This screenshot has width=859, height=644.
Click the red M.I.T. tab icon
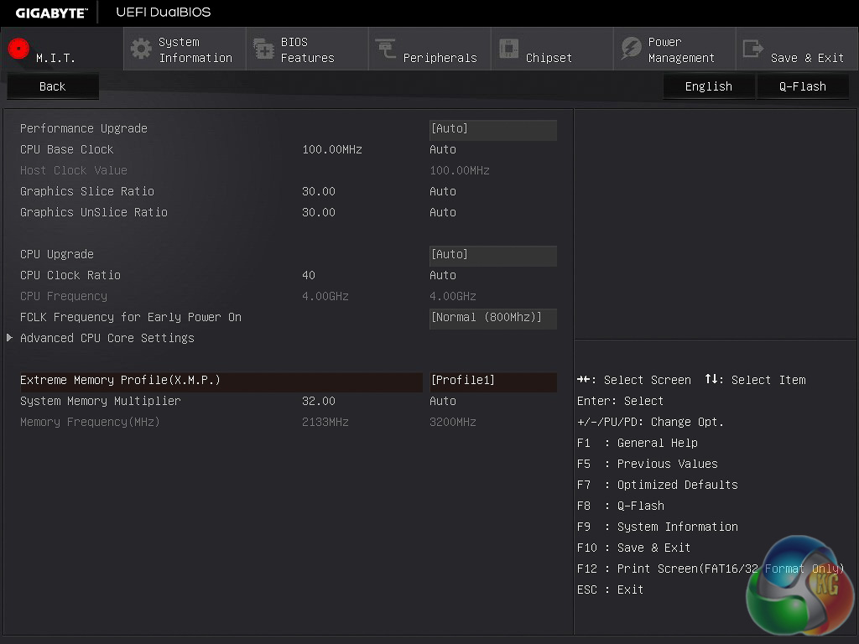pos(18,49)
